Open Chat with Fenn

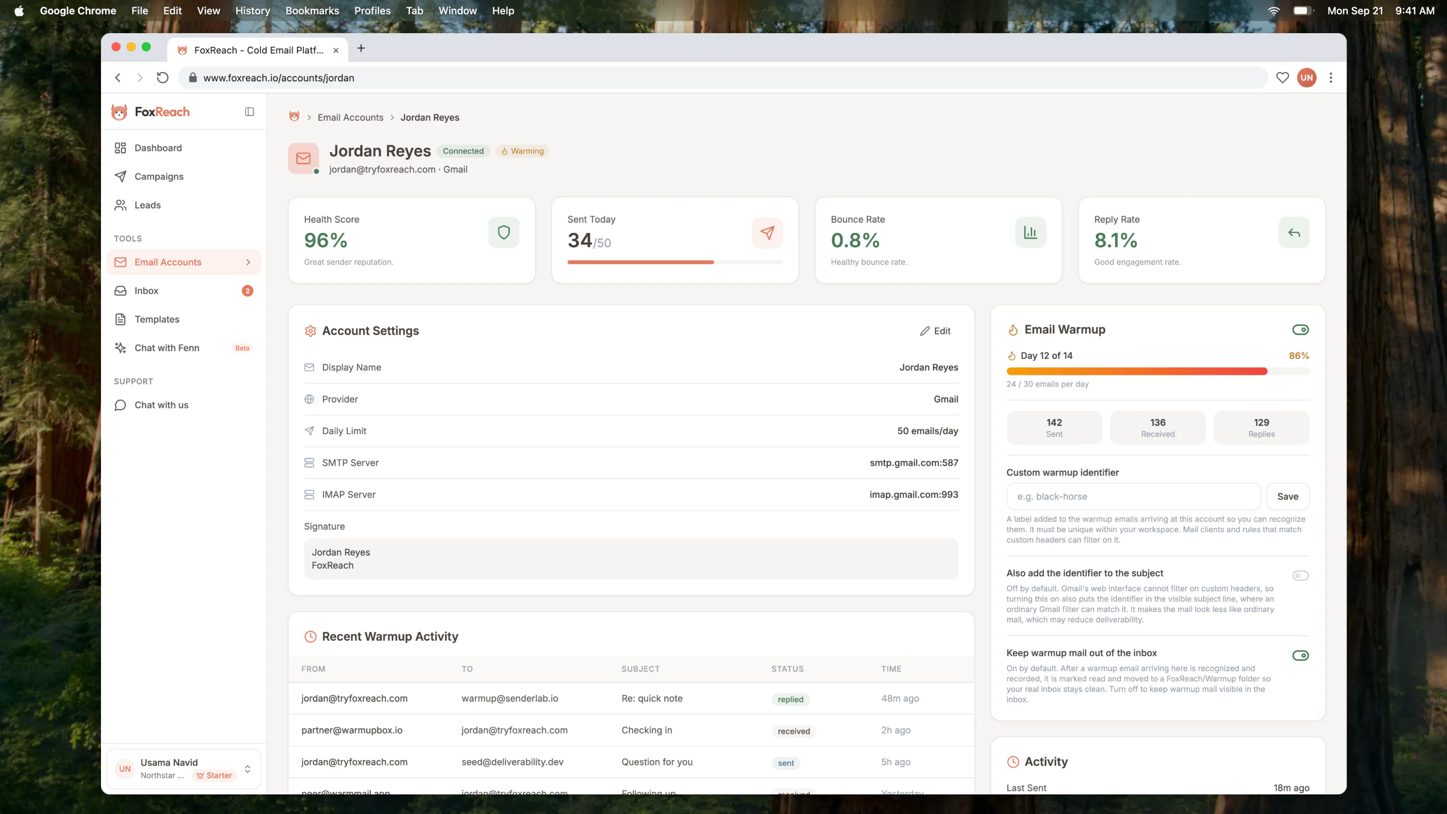[x=184, y=348]
